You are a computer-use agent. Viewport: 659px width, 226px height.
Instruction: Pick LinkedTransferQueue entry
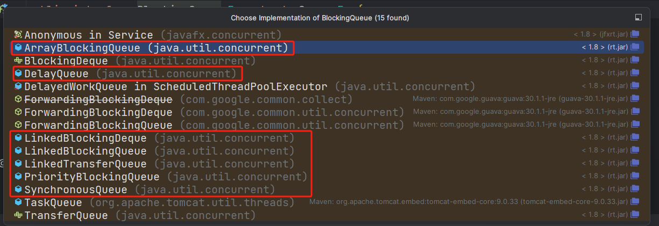tap(86, 164)
